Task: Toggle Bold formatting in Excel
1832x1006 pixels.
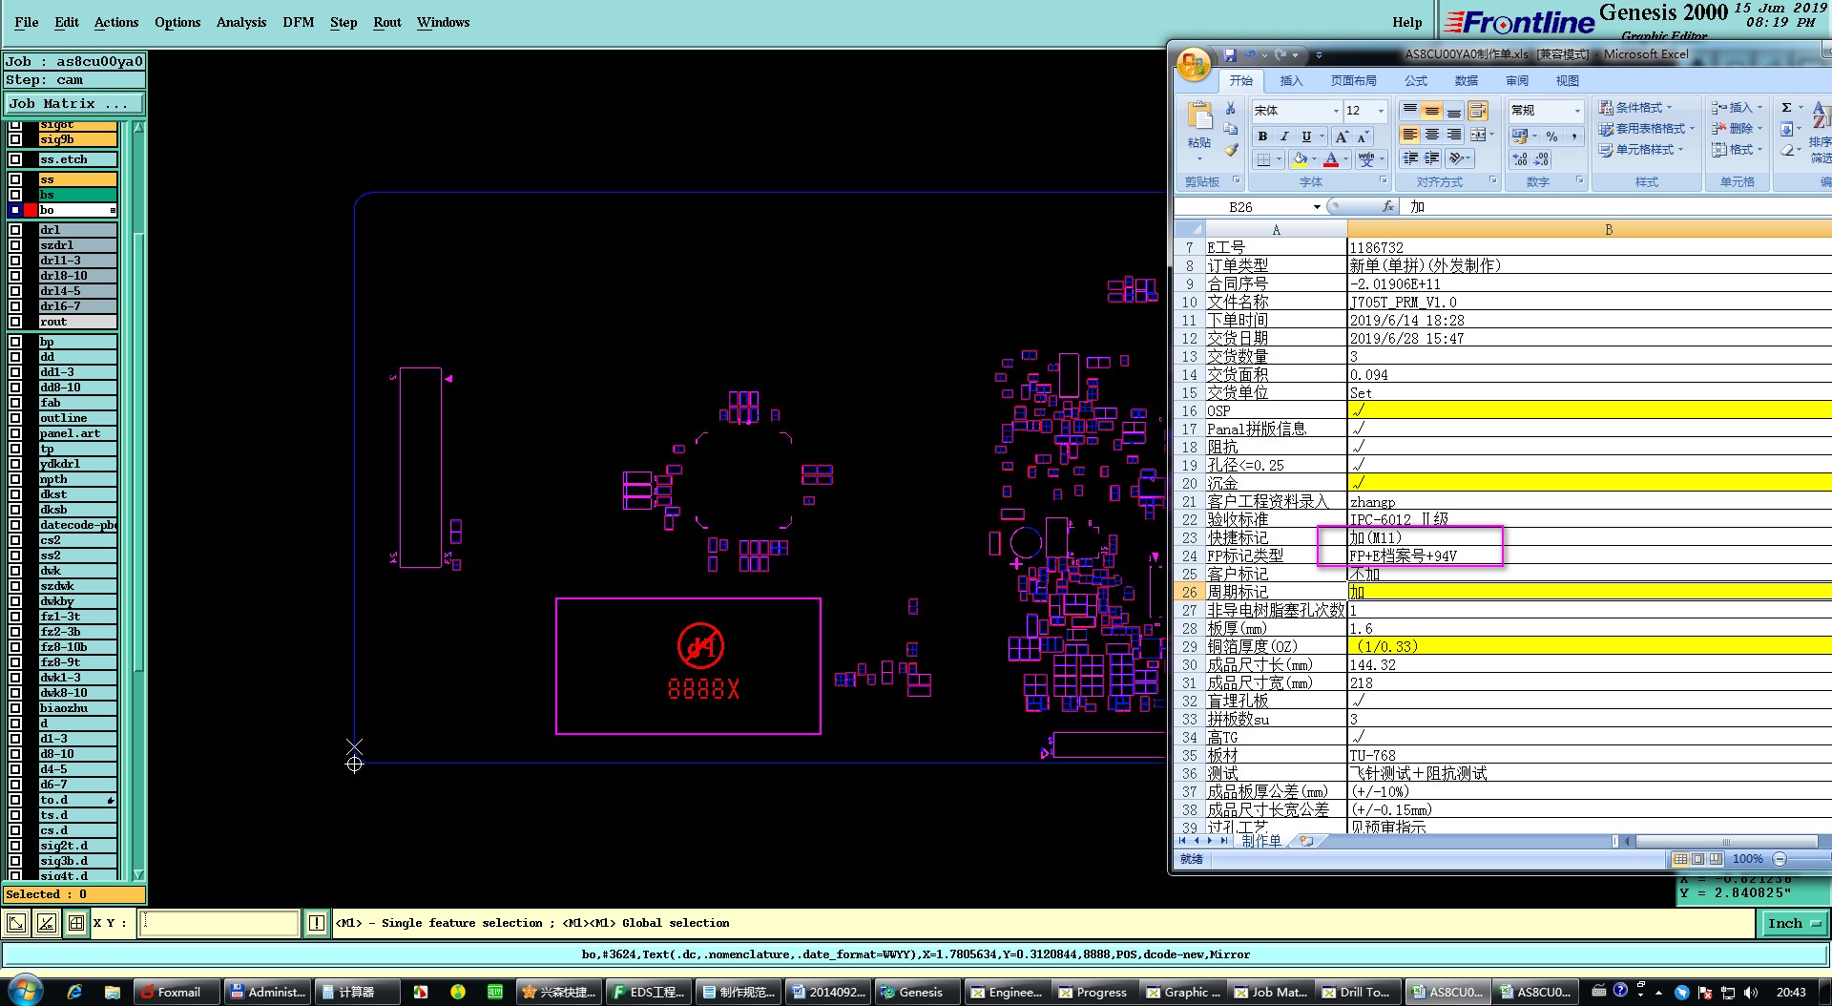Action: 1262,136
